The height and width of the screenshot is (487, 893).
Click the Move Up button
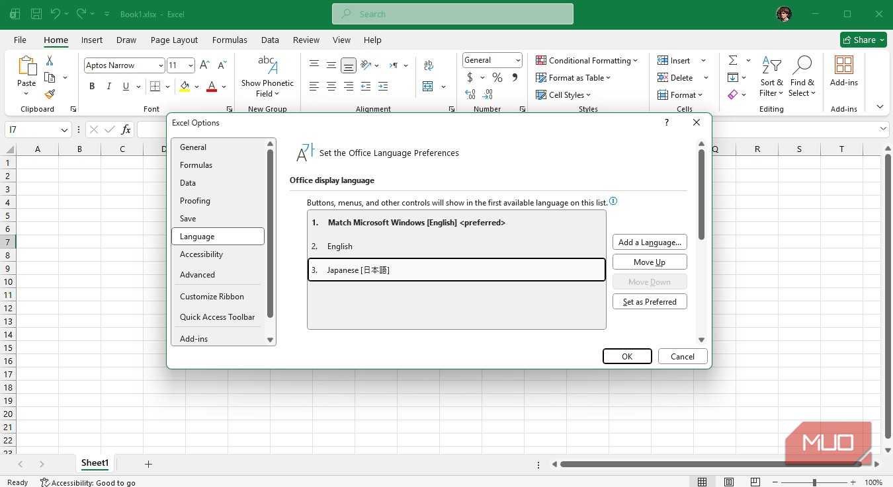pos(650,262)
